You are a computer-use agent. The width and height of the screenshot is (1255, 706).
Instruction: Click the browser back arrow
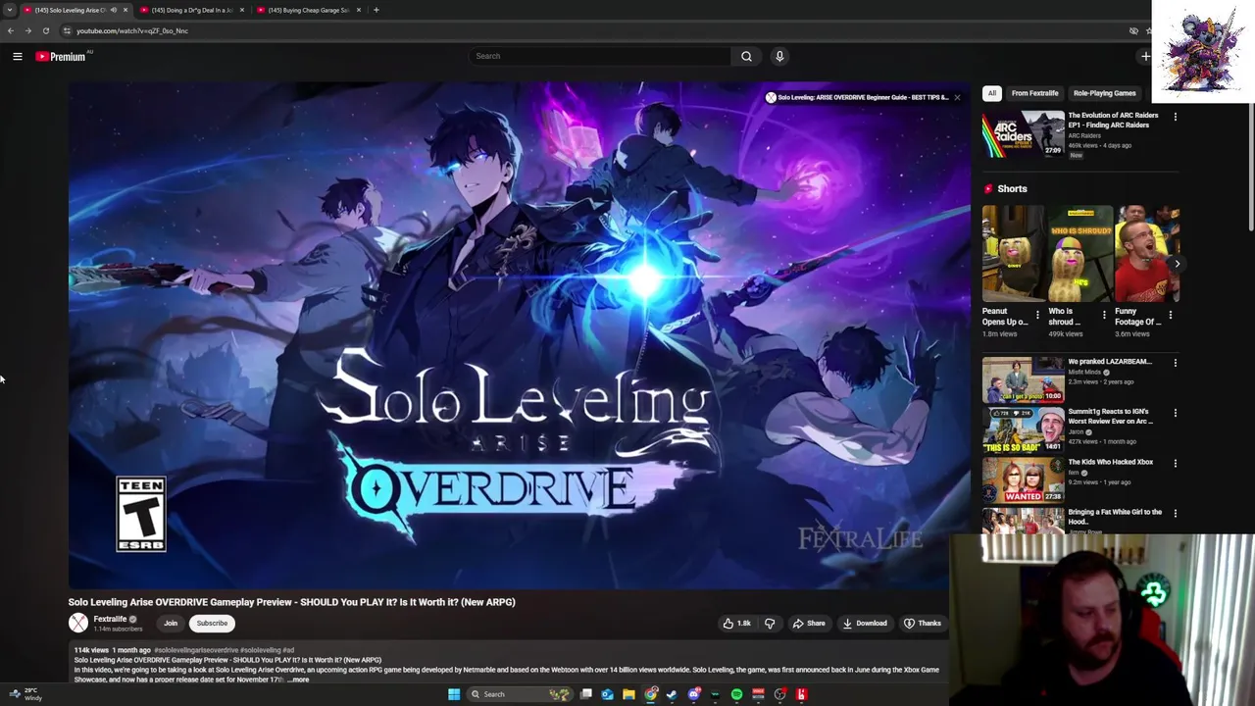point(11,30)
